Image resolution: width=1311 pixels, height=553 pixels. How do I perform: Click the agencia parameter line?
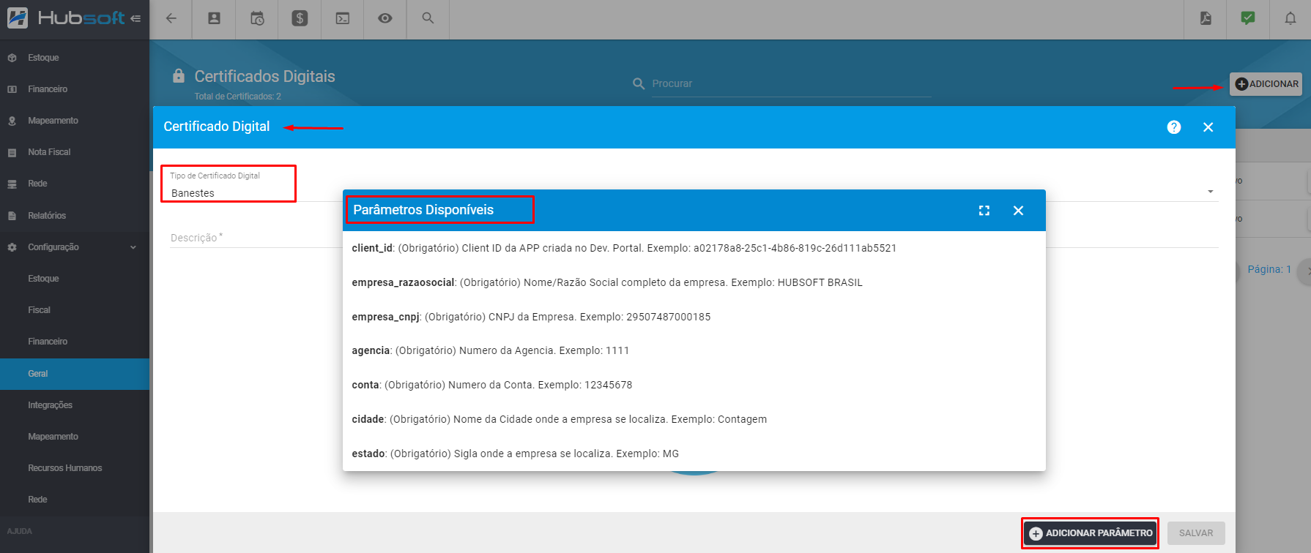point(490,350)
